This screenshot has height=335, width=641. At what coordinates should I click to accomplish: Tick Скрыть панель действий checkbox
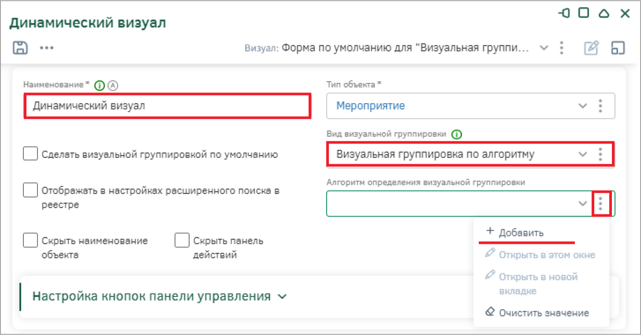pos(182,241)
